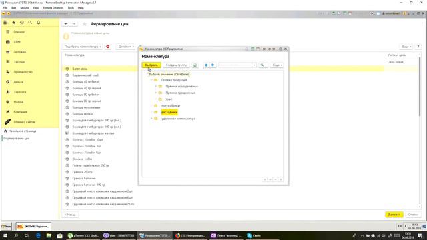
Task: Click the yellow Далее button
Action: pyautogui.click(x=394, y=215)
